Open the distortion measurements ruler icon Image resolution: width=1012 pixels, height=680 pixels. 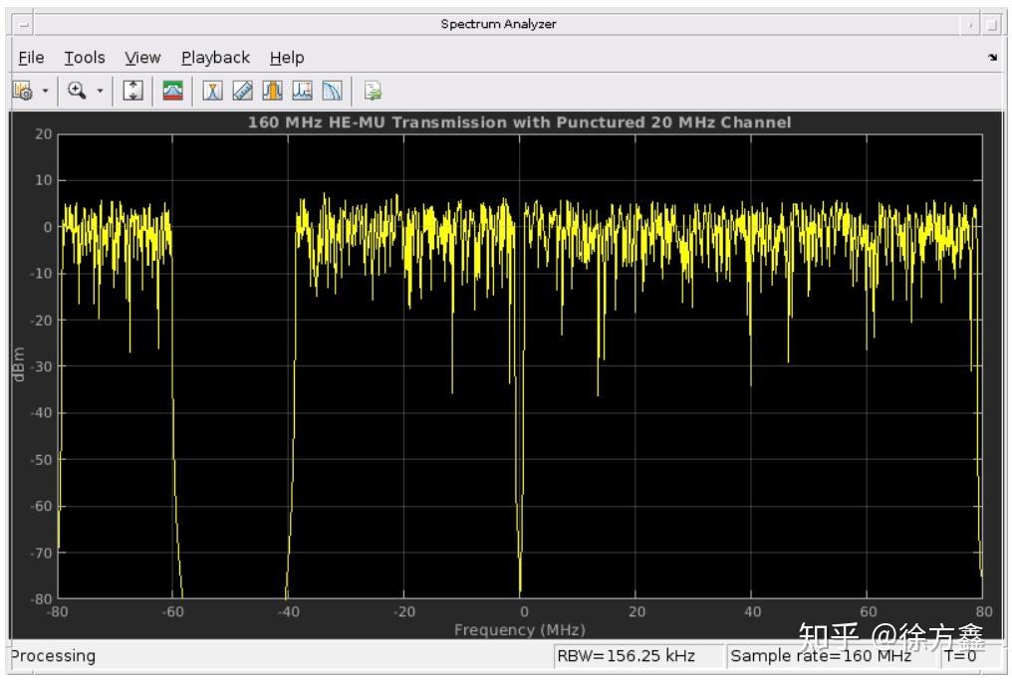(x=242, y=91)
